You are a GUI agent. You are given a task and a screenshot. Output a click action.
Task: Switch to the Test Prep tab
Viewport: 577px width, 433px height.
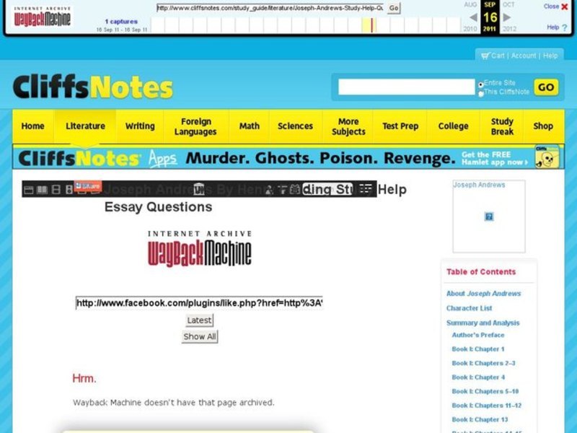pos(400,126)
